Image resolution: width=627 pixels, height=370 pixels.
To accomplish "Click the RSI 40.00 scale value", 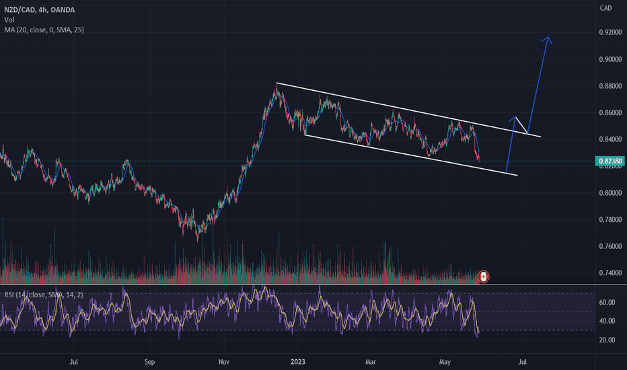I will tap(607, 321).
